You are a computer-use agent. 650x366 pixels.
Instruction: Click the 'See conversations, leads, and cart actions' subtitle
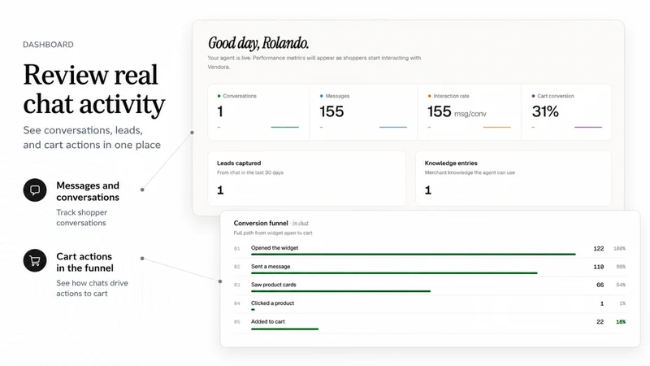[x=92, y=137]
